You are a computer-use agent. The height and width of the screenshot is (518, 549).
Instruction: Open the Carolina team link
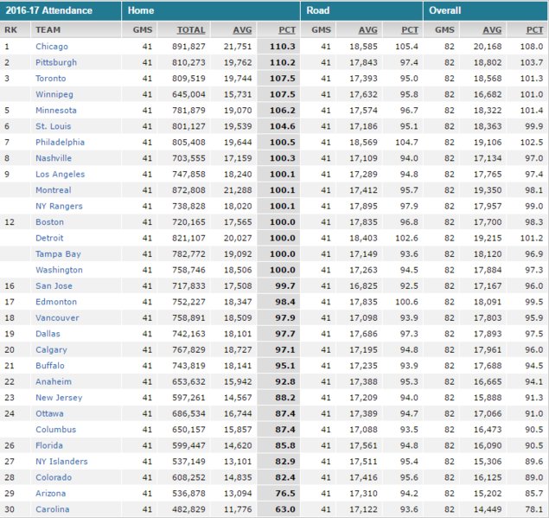click(53, 509)
